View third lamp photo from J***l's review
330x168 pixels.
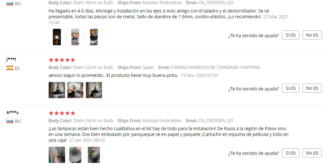(94, 90)
